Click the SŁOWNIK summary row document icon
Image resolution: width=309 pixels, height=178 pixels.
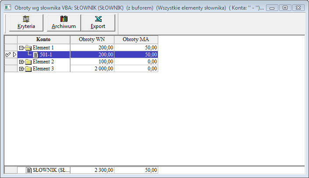(29, 170)
